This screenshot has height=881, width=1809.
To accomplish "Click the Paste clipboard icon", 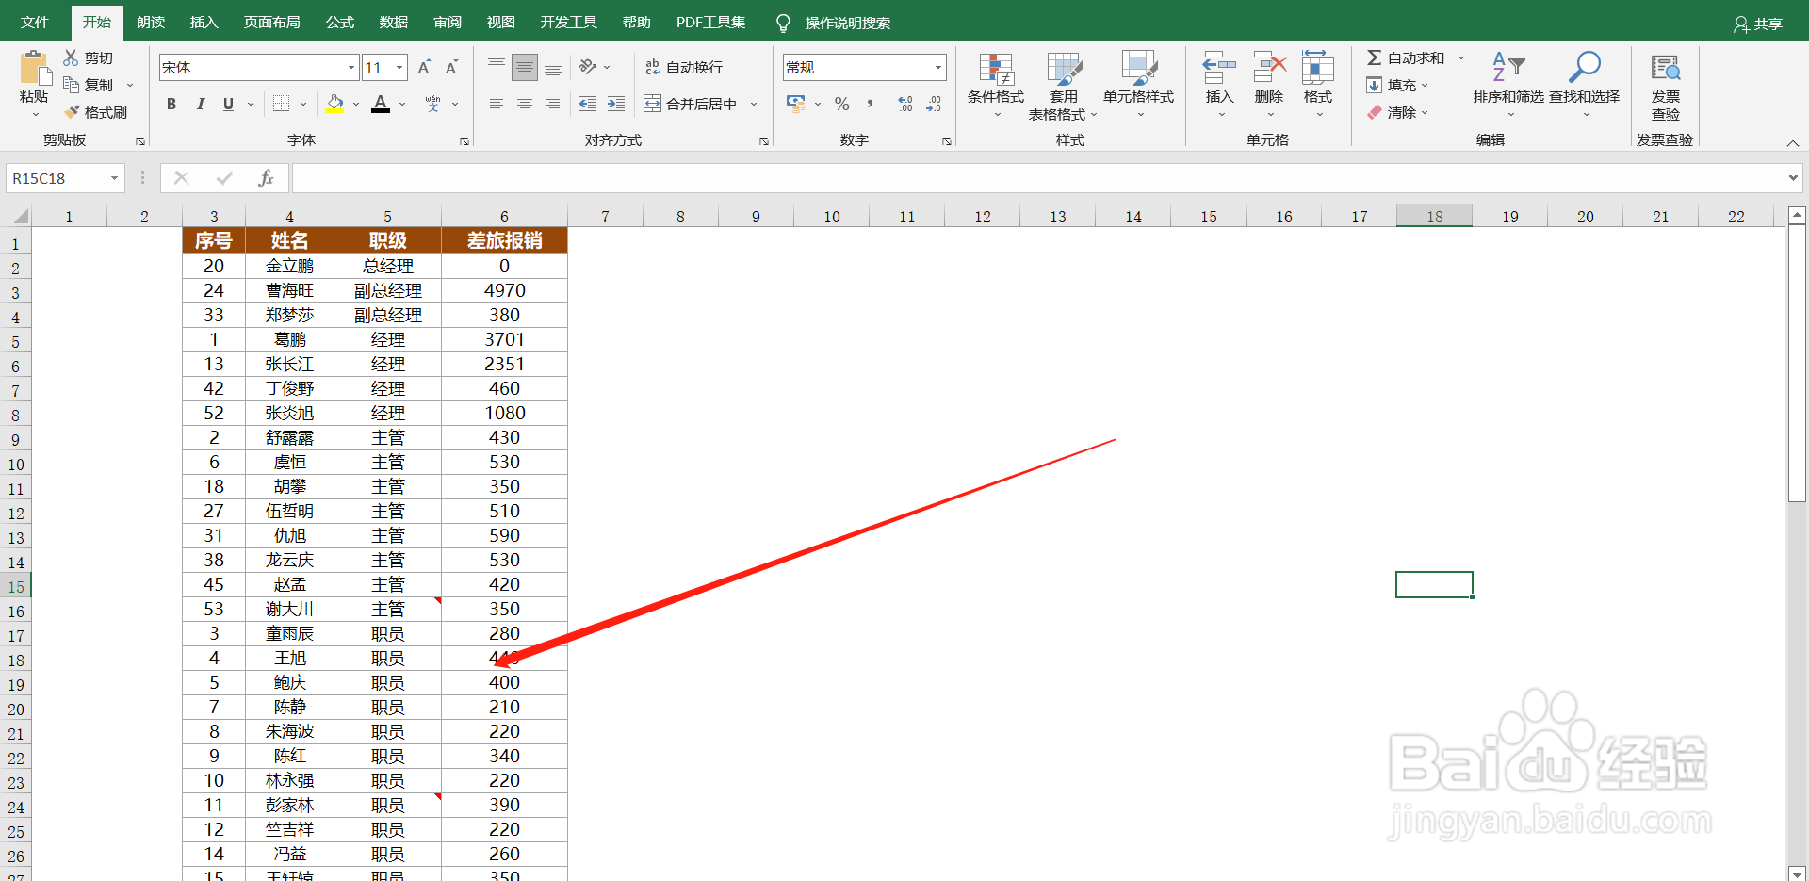I will pyautogui.click(x=34, y=69).
